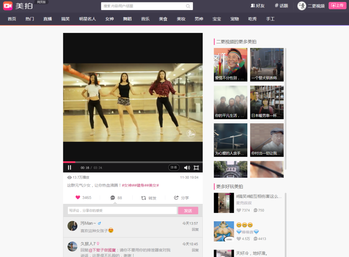The image size is (349, 257).
Task: Enter fullscreen video mode
Action: 196,167
